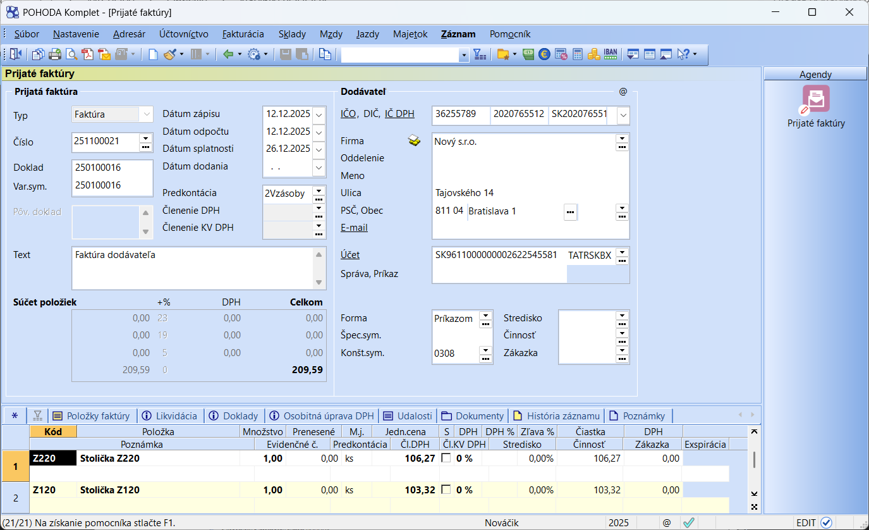Toggle the S checkbox for Stolička Z220
The height and width of the screenshot is (530, 869).
[x=446, y=459]
